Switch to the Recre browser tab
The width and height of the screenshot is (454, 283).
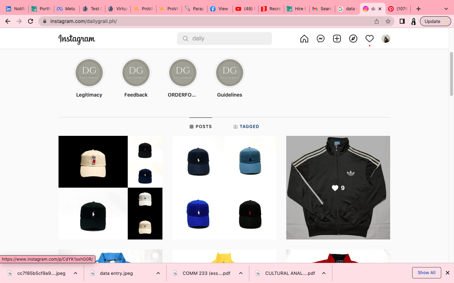pyautogui.click(x=271, y=9)
